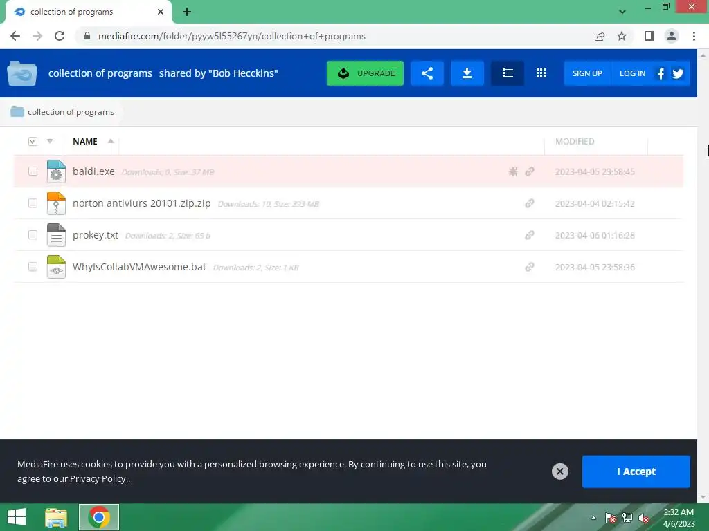Click the SIGN UP button
709x531 pixels.
pos(587,73)
